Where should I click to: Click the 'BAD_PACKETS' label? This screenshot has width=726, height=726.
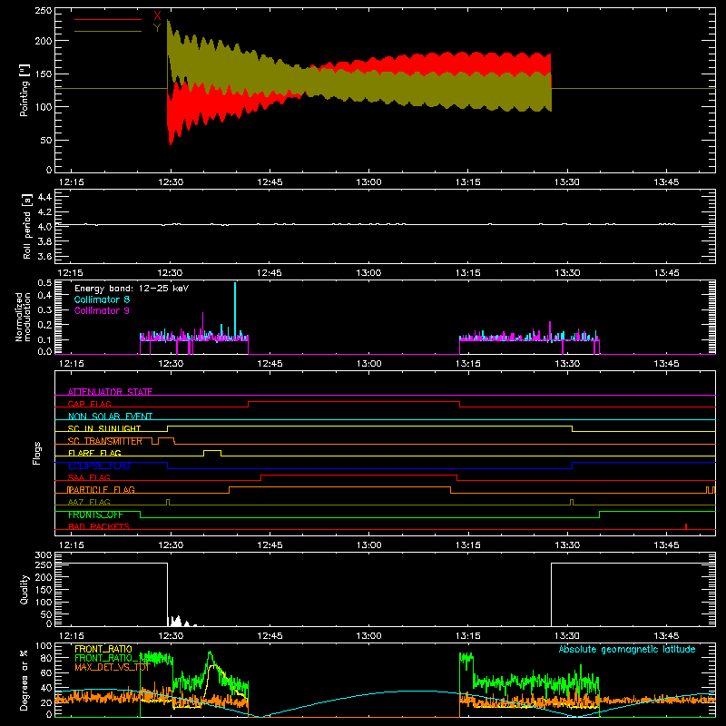coord(99,526)
